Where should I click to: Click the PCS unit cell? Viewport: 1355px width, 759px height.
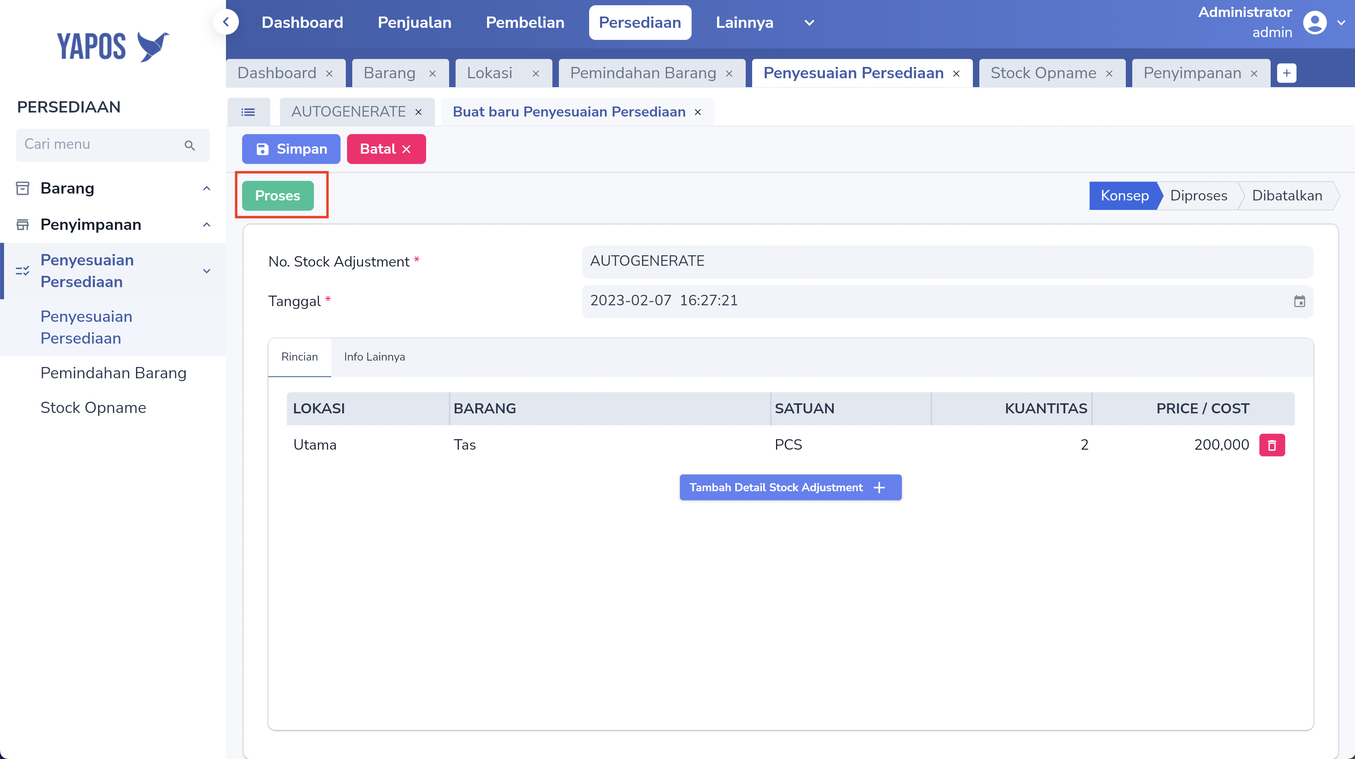click(788, 445)
